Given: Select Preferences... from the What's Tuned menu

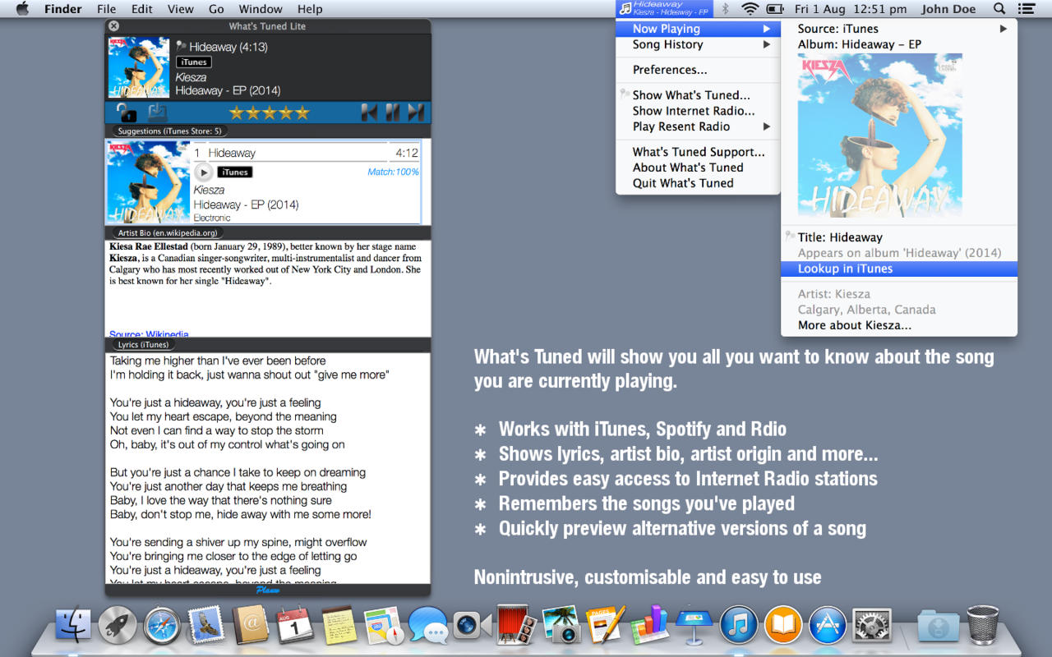Looking at the screenshot, I should pyautogui.click(x=670, y=70).
